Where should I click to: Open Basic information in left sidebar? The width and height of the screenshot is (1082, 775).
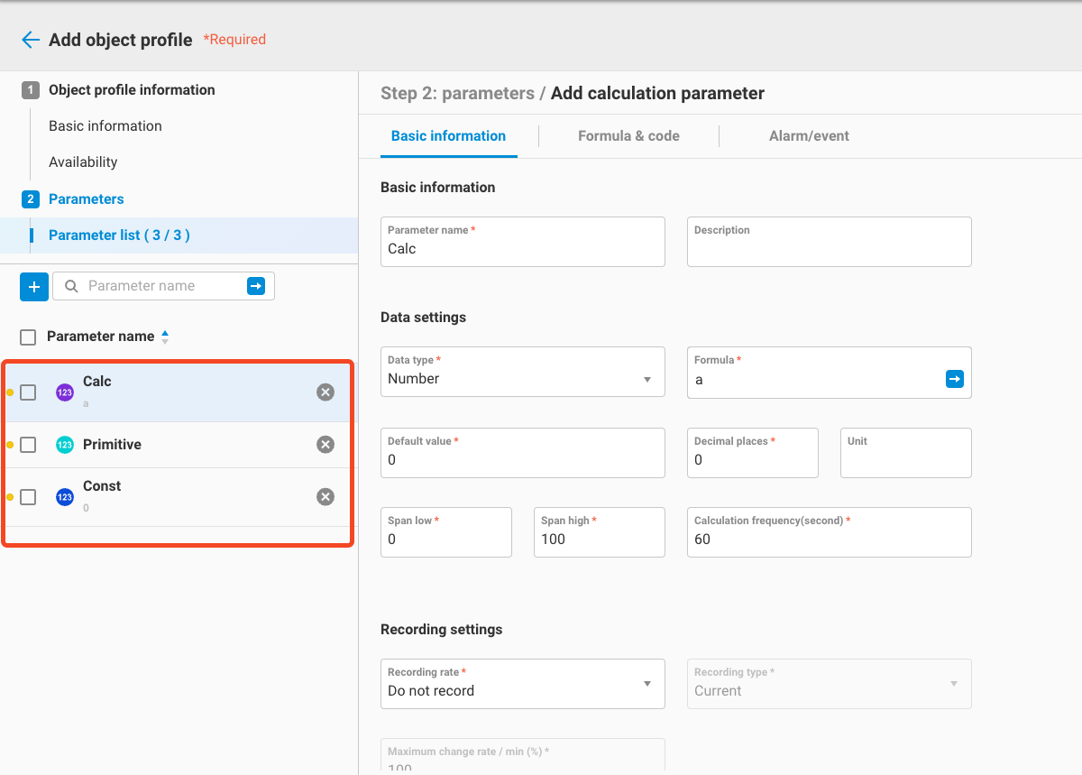tap(105, 126)
